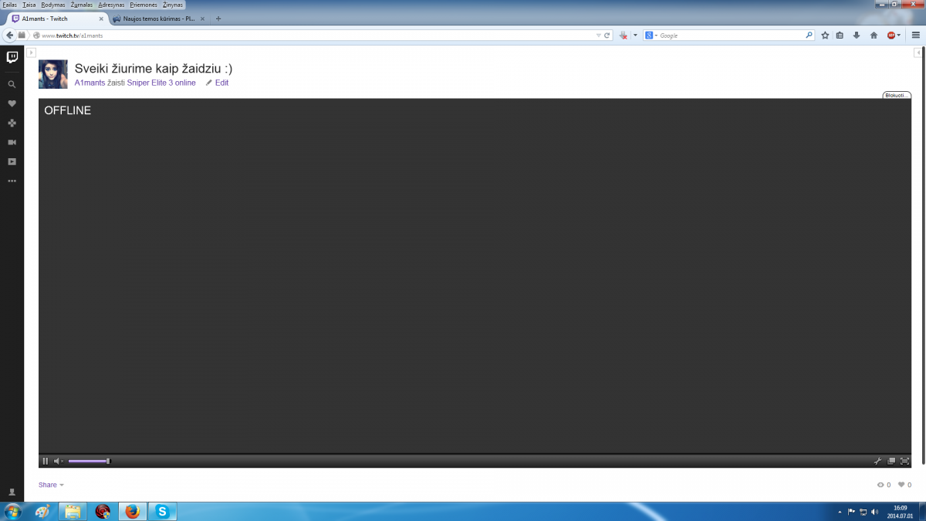The image size is (926, 521).
Task: Open the Windows Start button
Action: tap(12, 511)
